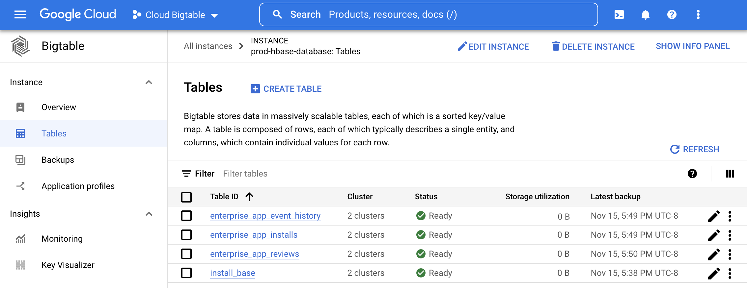Click the filter help question mark icon
The width and height of the screenshot is (747, 288).
692,174
